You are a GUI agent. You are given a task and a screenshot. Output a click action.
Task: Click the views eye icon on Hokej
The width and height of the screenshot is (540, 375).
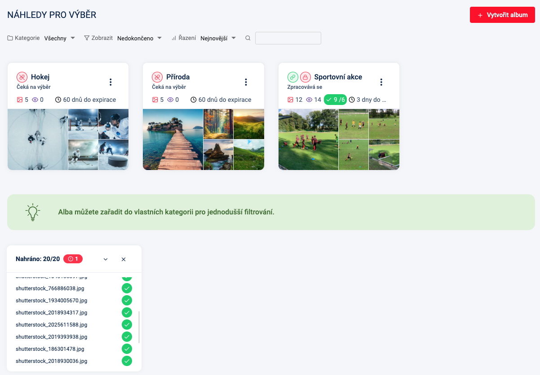[x=35, y=100]
